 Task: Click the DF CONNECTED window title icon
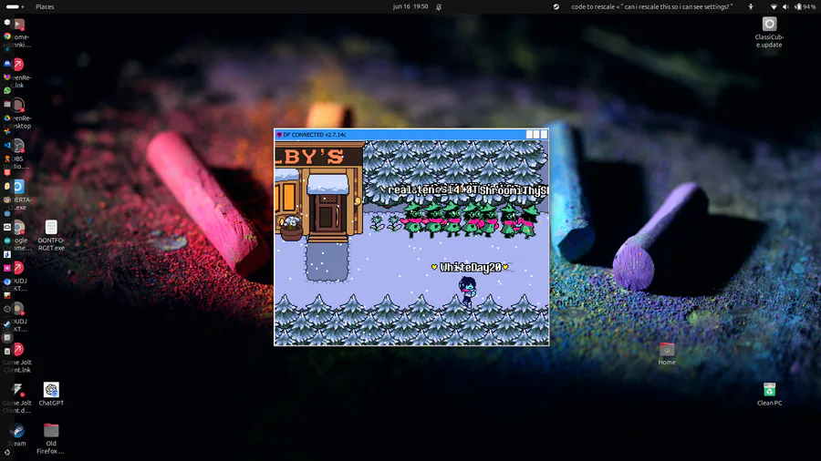(x=278, y=134)
